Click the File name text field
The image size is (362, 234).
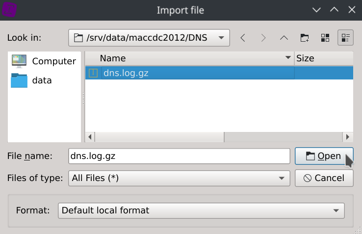[179, 156]
